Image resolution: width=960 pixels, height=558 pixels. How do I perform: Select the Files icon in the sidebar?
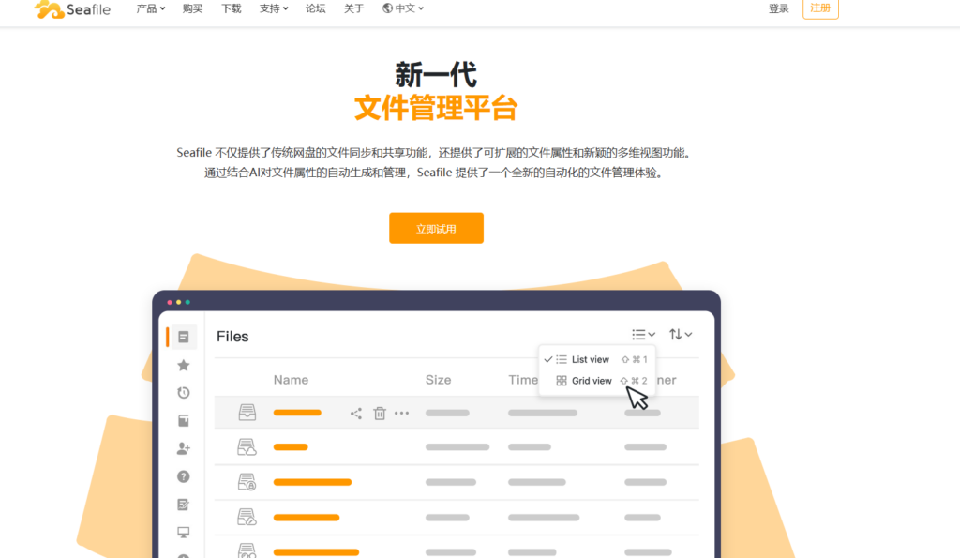pyautogui.click(x=184, y=337)
